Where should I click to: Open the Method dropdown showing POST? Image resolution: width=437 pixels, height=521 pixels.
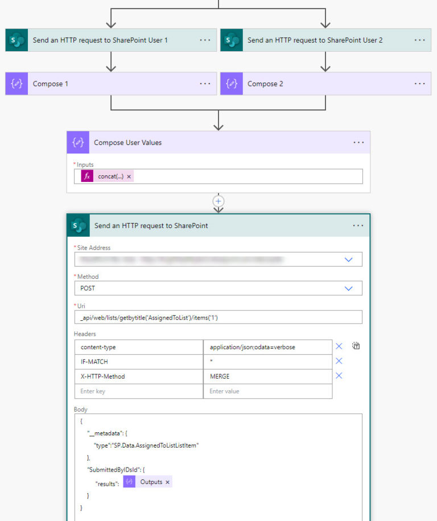[348, 288]
